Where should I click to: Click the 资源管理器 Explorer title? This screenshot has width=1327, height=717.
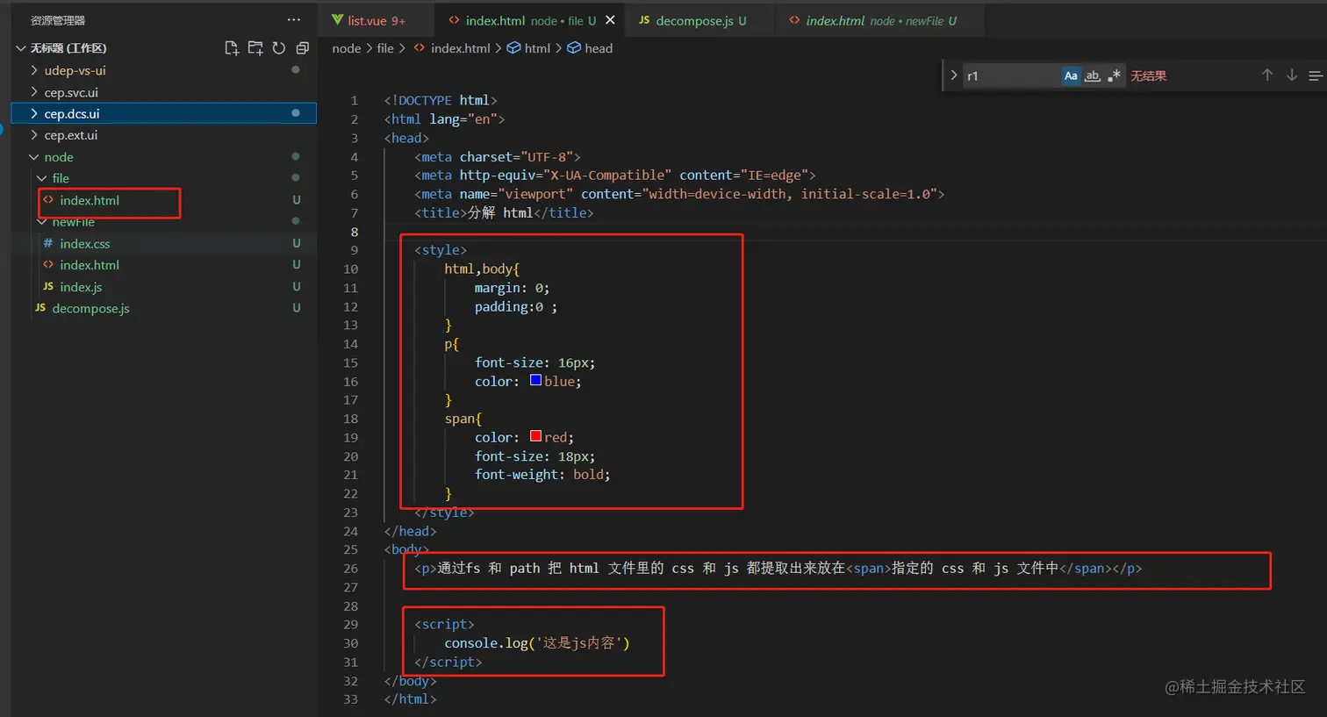[x=58, y=19]
